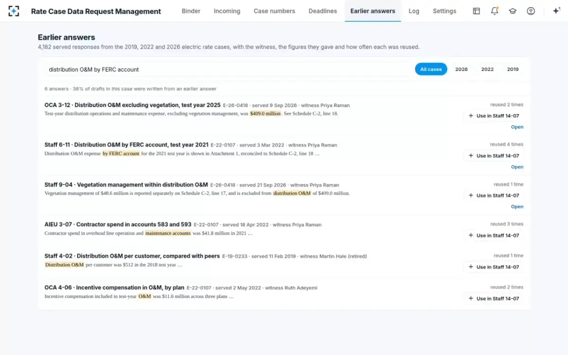Click the app title Rate Case Data Request Management

point(96,11)
